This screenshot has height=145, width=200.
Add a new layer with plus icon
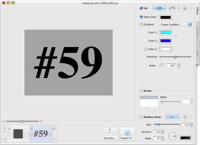pos(5,128)
